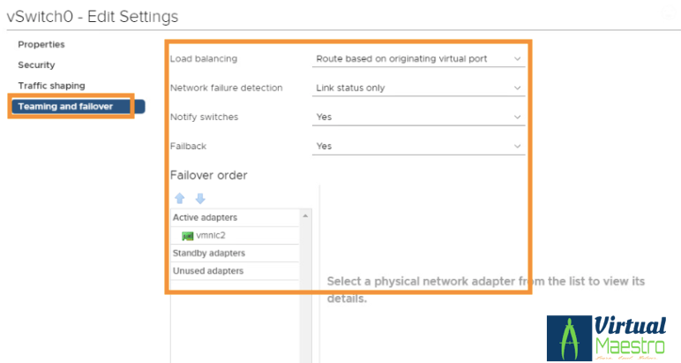681x363 pixels.
Task: Click the vmnic2 network adapter icon
Action: click(187, 236)
